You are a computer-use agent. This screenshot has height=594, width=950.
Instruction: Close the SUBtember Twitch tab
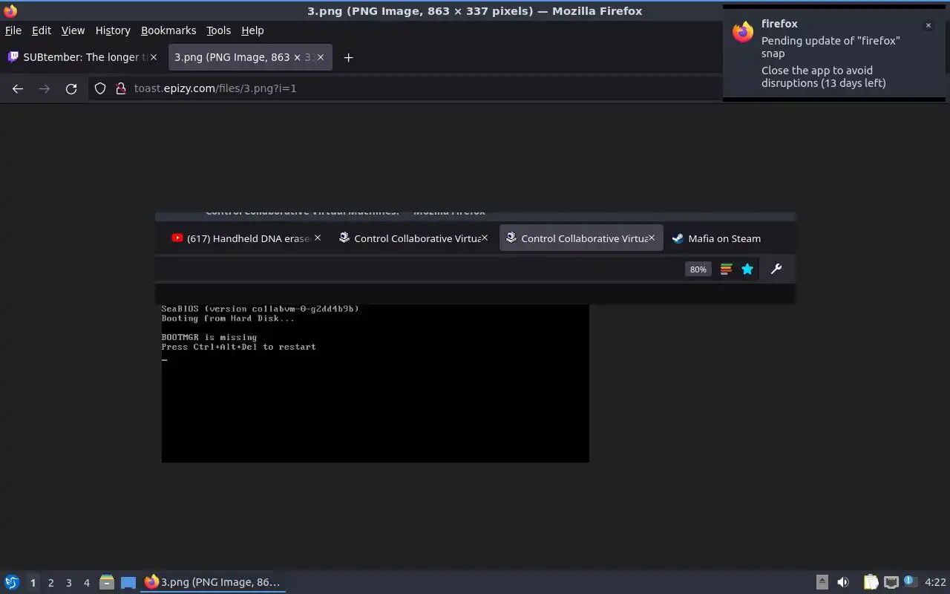(154, 57)
